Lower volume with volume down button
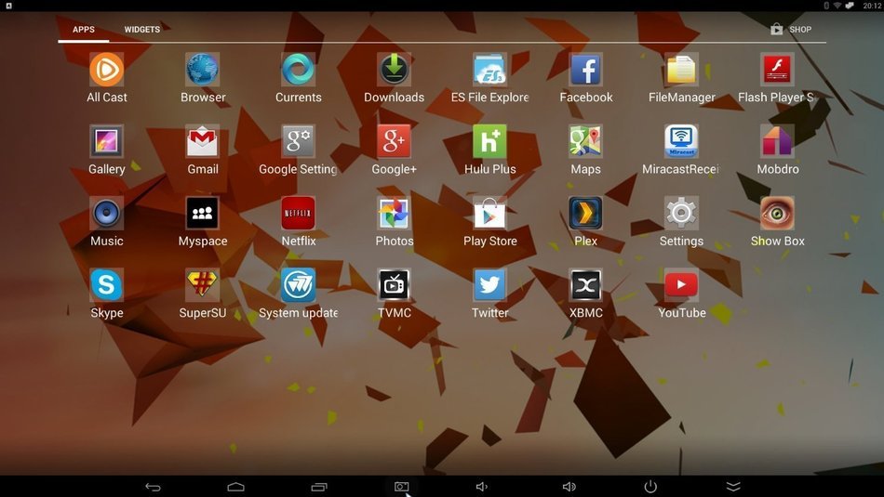 point(482,487)
